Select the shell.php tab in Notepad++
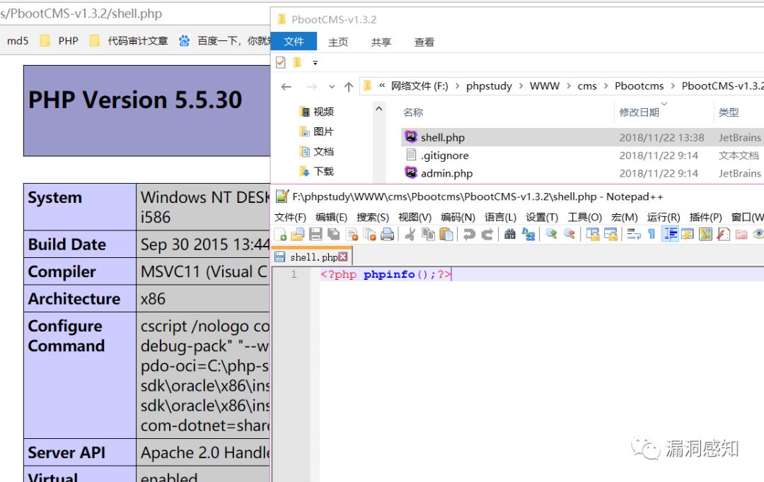Image resolution: width=764 pixels, height=482 pixels. 312,257
